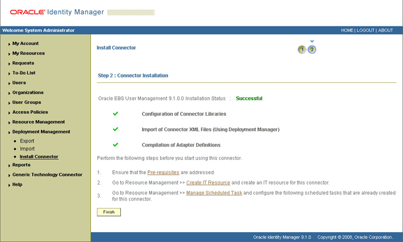Open Users menu

[19, 83]
